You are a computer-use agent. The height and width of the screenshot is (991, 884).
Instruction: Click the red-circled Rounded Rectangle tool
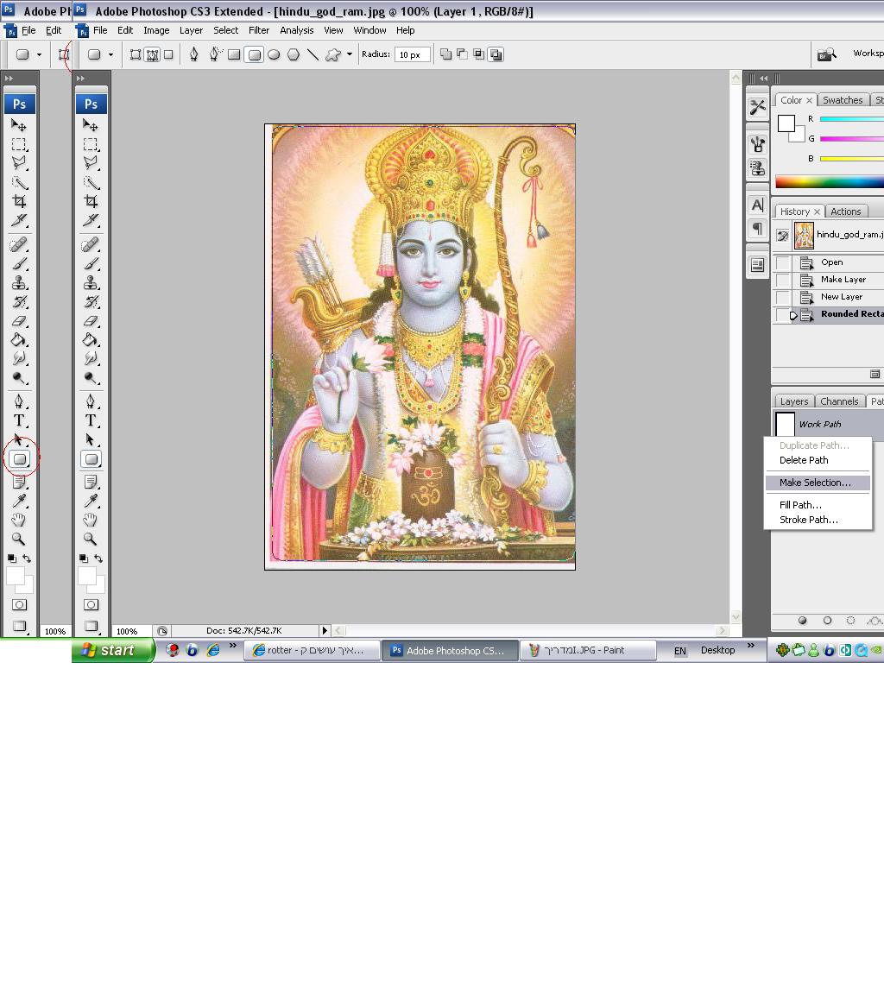tap(20, 459)
